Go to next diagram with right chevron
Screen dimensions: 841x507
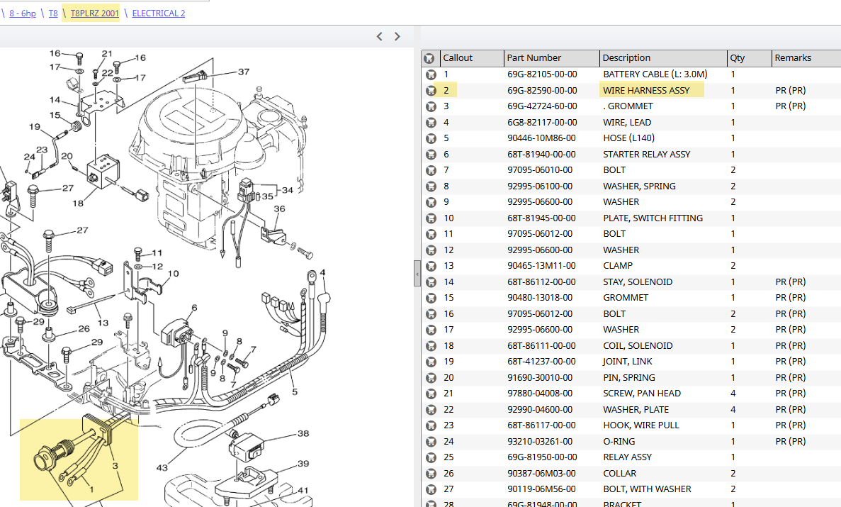coord(397,37)
